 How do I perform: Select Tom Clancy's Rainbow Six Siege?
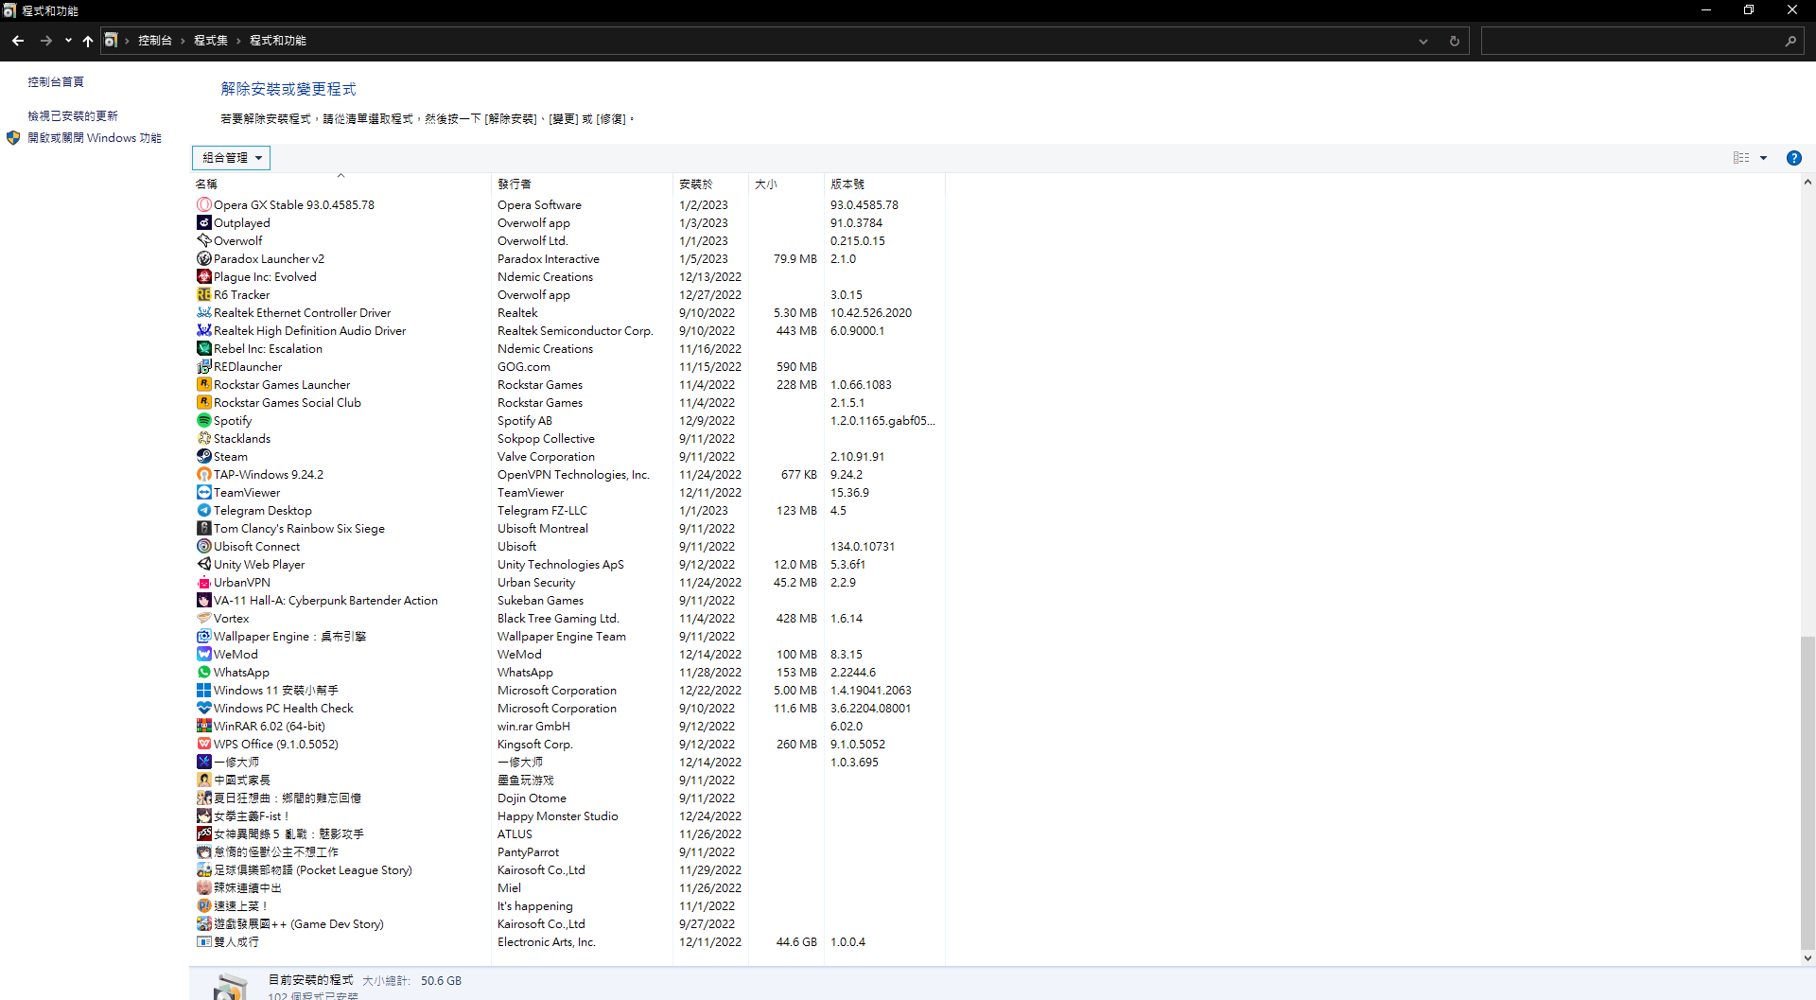568,529
